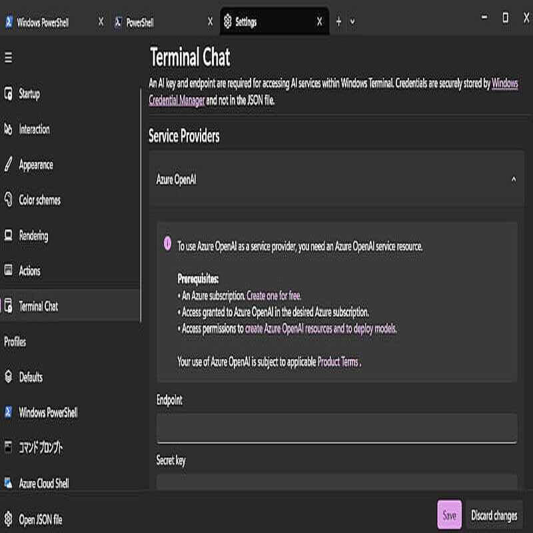Switch to the Windows PowerShell tab
The image size is (533, 533).
[x=43, y=22]
